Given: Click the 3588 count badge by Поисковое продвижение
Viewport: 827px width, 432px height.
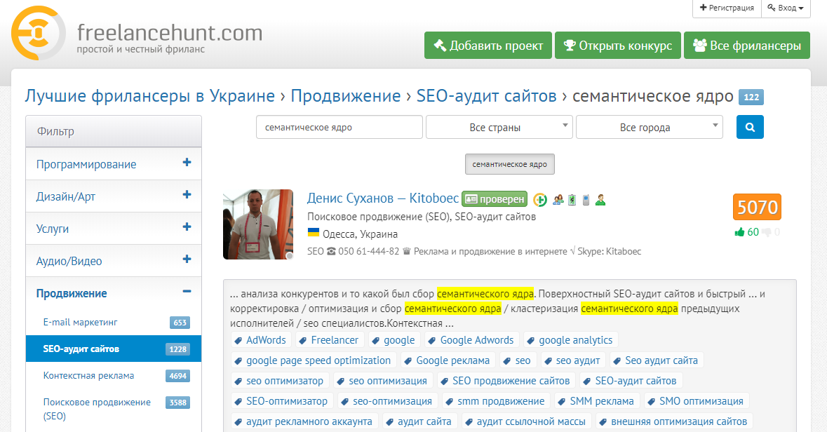Looking at the screenshot, I should (x=177, y=403).
